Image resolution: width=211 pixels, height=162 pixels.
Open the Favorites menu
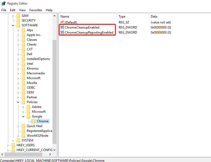[x=36, y=10]
